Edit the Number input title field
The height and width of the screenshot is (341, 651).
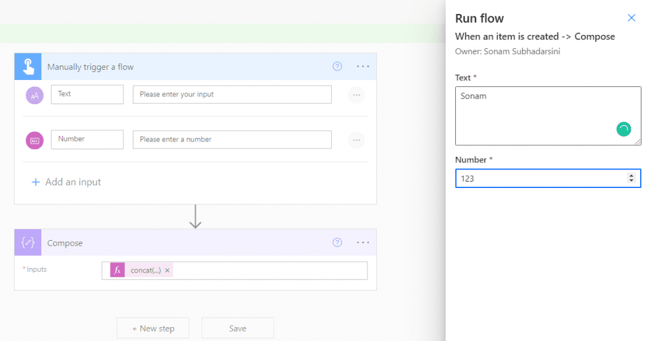point(87,140)
